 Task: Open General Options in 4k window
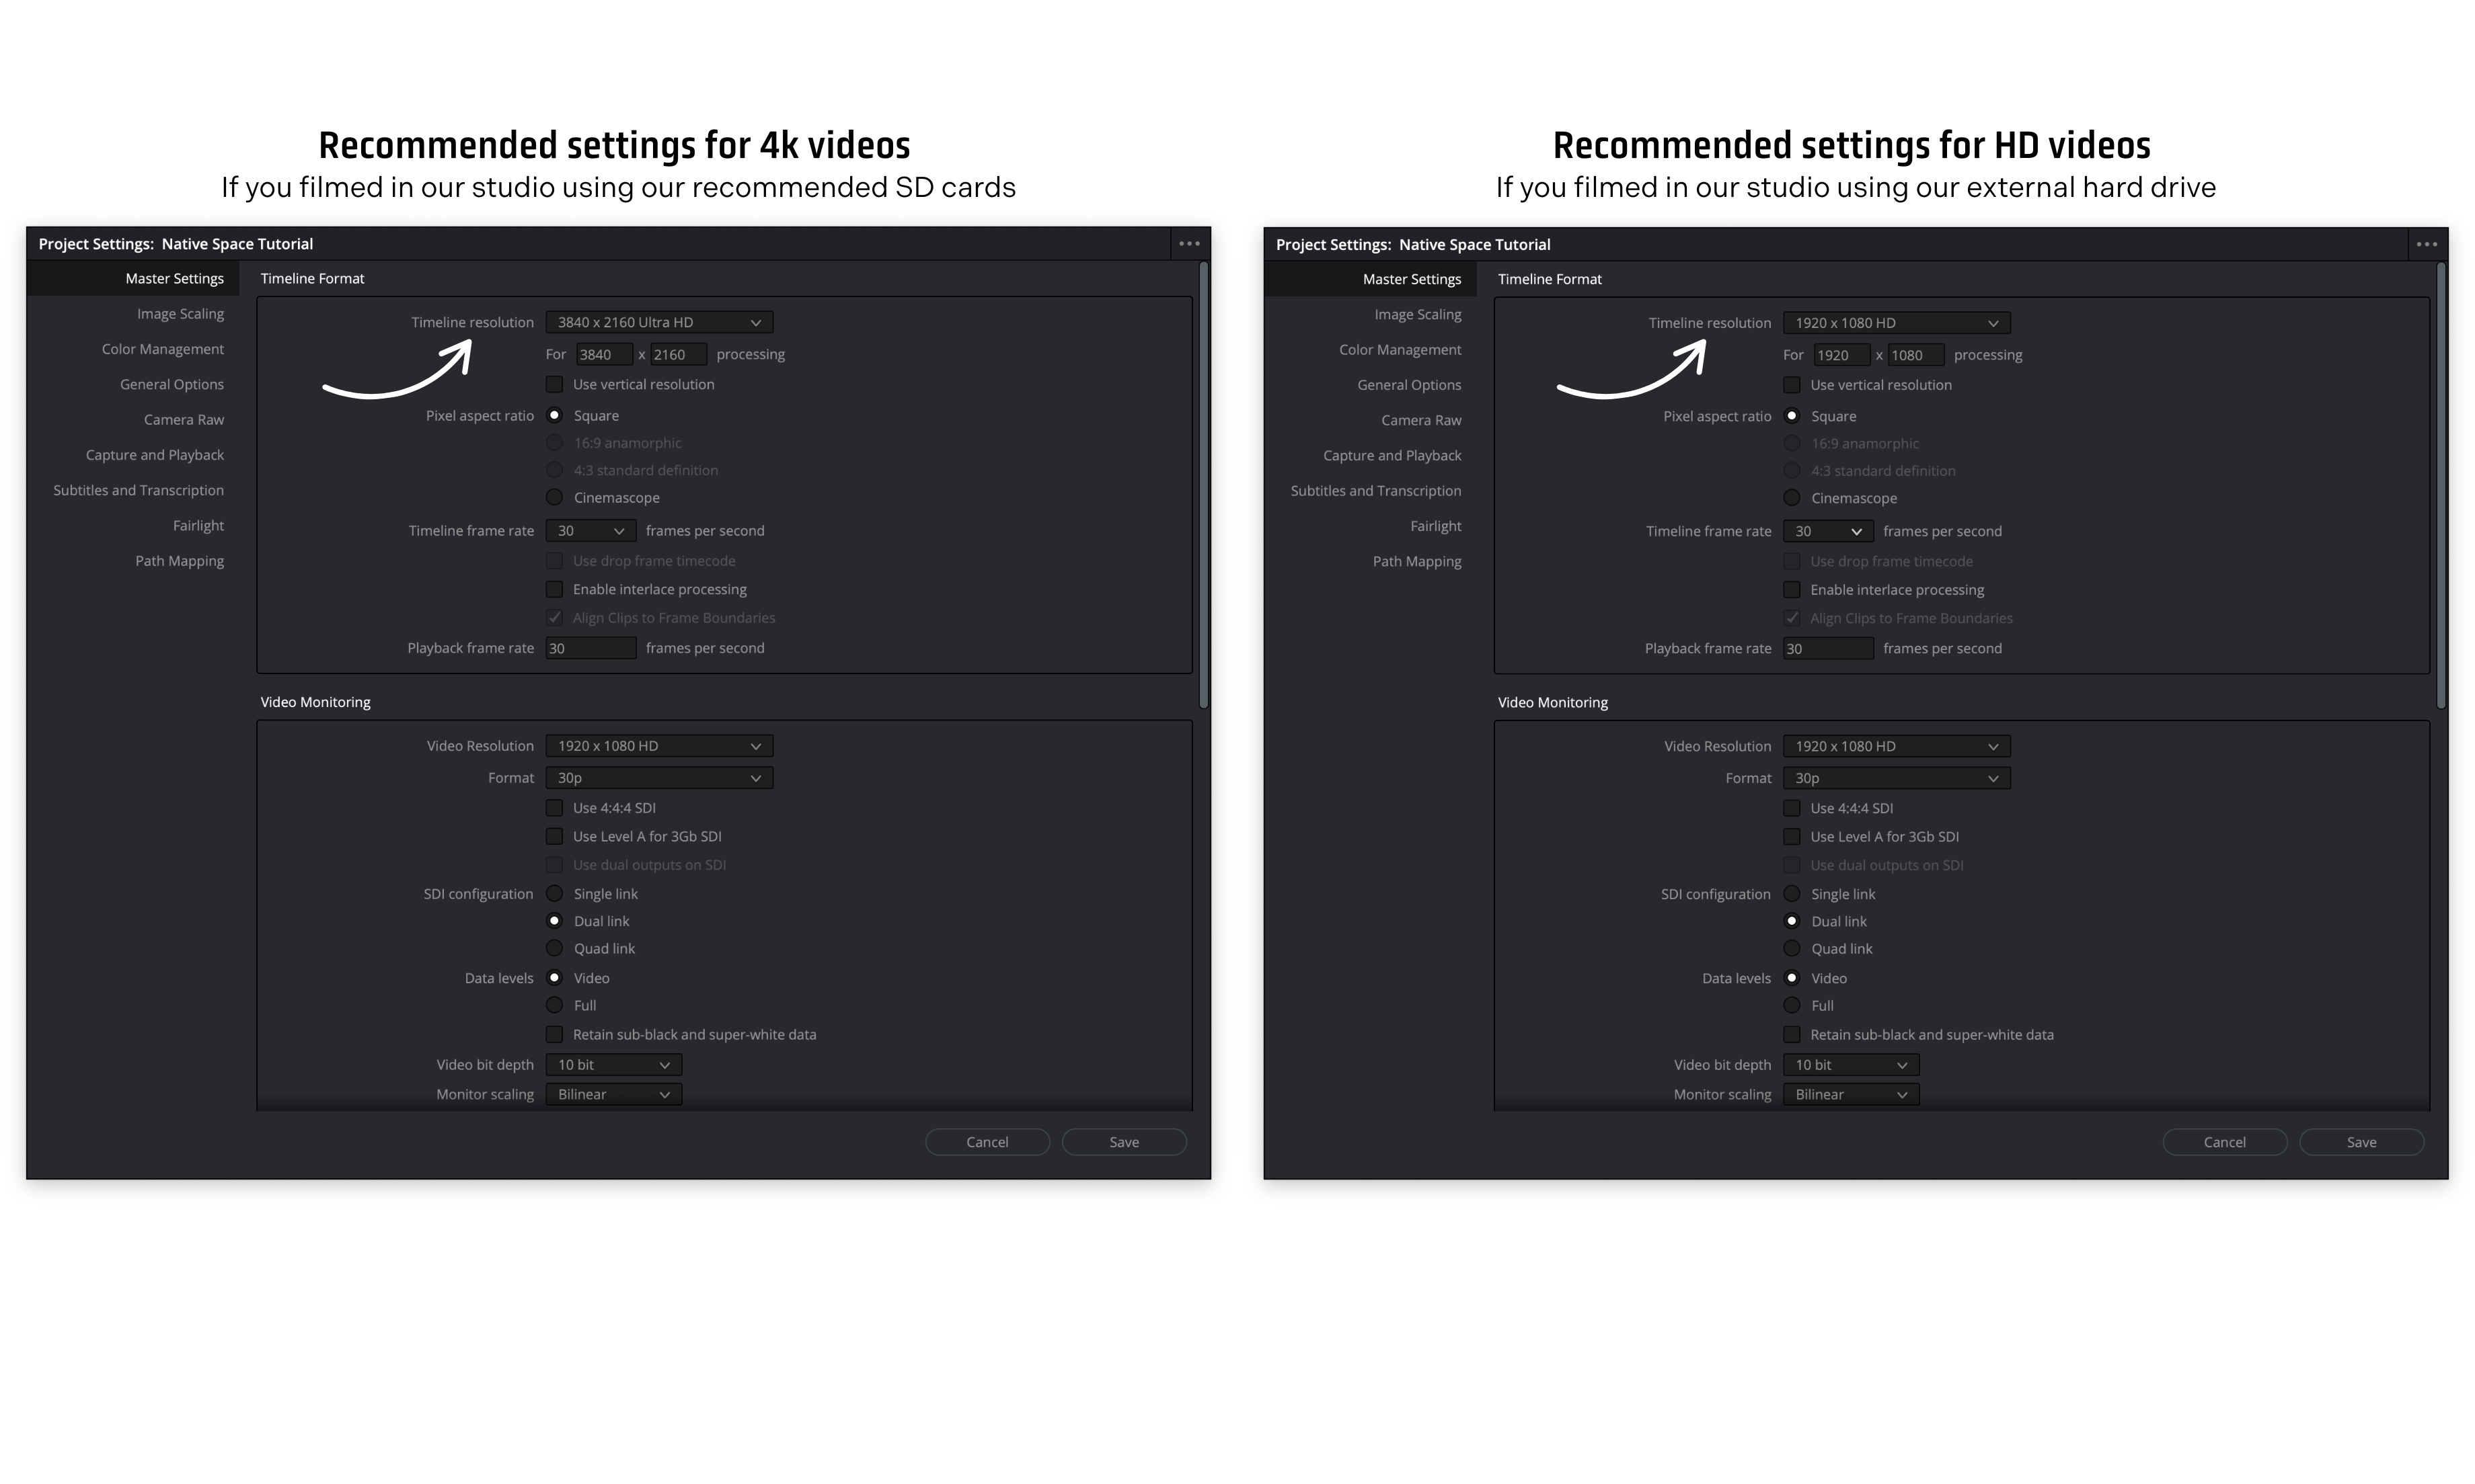click(172, 384)
